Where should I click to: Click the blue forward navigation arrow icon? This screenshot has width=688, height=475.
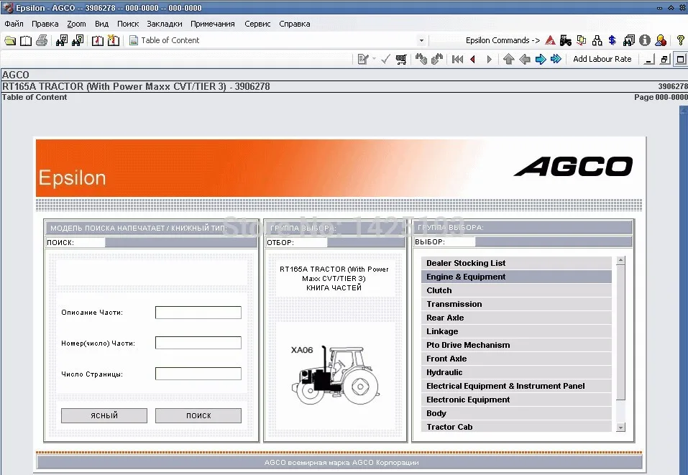pyautogui.click(x=541, y=58)
